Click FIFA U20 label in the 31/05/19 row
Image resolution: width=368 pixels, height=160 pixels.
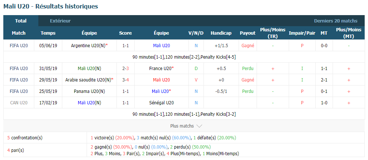tap(19, 69)
